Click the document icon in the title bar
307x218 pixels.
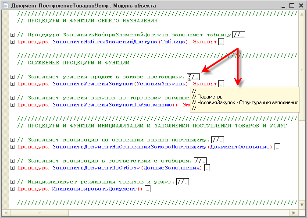tap(5, 5)
